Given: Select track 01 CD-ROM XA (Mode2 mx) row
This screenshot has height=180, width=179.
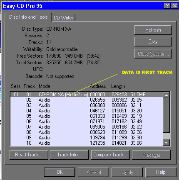Looking at the screenshot, I should tap(87, 95).
